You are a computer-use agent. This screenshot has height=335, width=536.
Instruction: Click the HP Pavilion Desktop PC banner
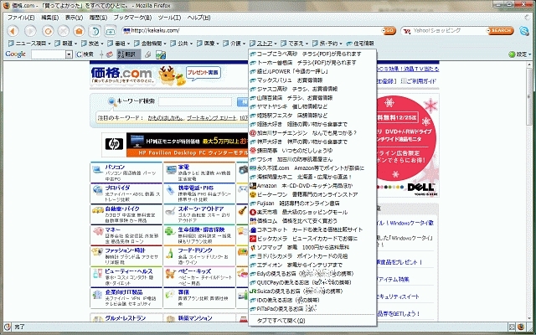pyautogui.click(x=175, y=145)
